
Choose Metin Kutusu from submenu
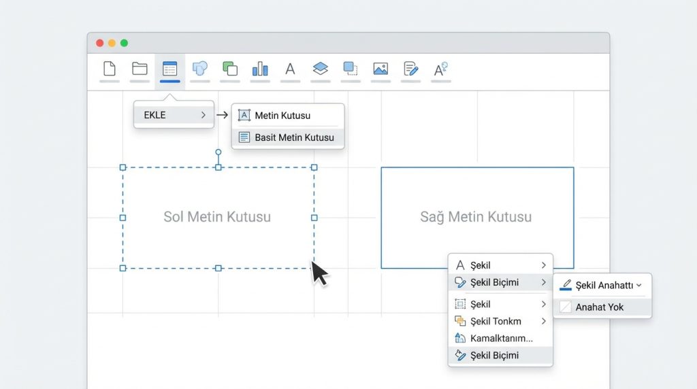[288, 116]
